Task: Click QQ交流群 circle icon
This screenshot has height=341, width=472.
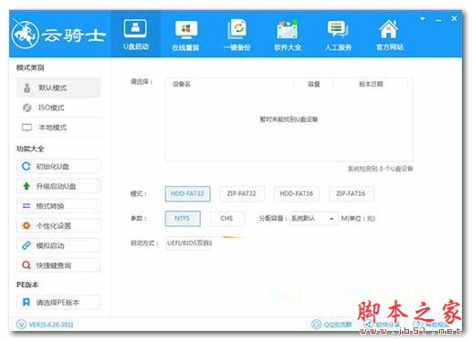Action: click(316, 325)
